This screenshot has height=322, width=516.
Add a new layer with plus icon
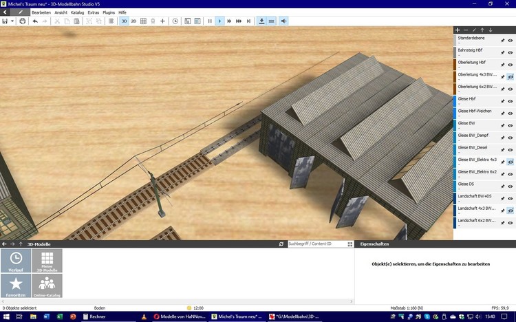click(458, 30)
